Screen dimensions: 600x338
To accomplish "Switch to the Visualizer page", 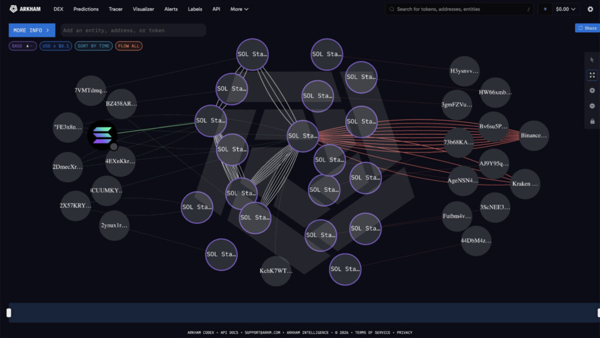I will 143,9.
